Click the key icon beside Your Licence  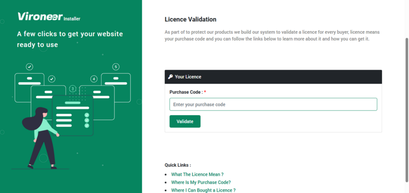click(x=171, y=77)
